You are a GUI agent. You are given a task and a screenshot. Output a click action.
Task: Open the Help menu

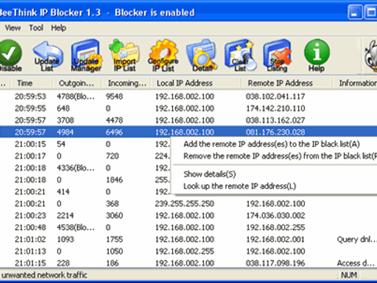coord(58,28)
